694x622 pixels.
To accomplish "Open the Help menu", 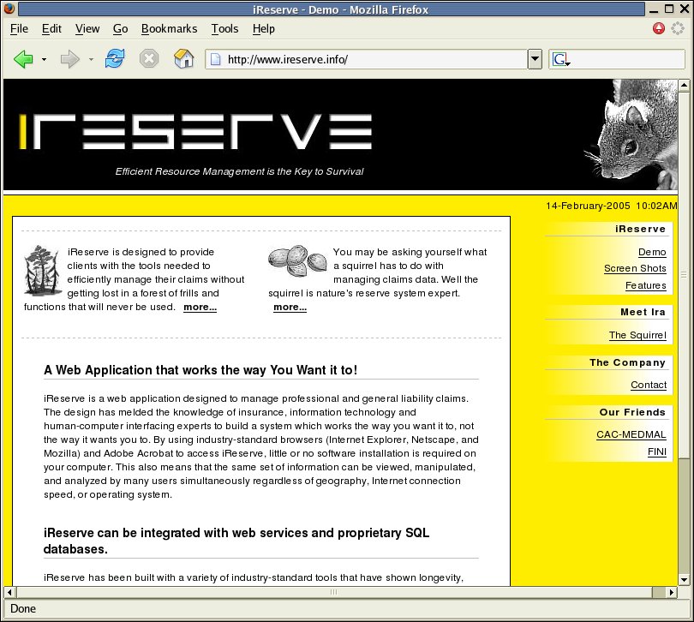I will coord(264,29).
